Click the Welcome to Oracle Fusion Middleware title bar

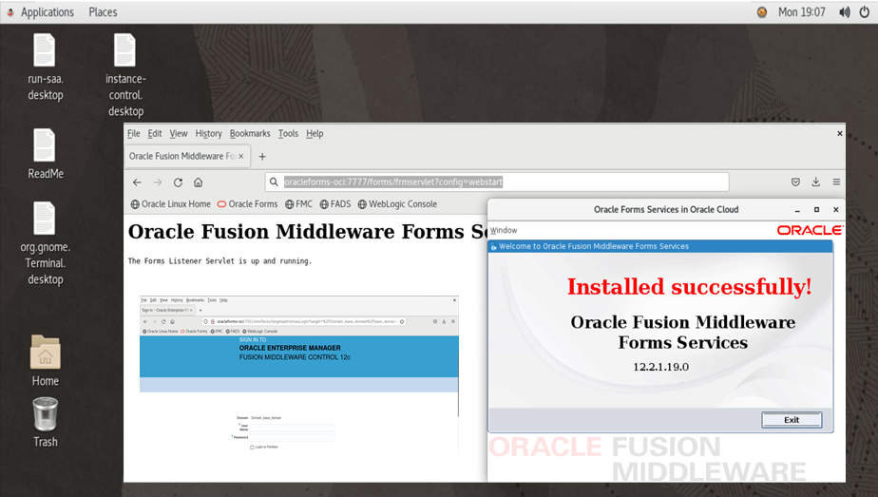coord(660,246)
